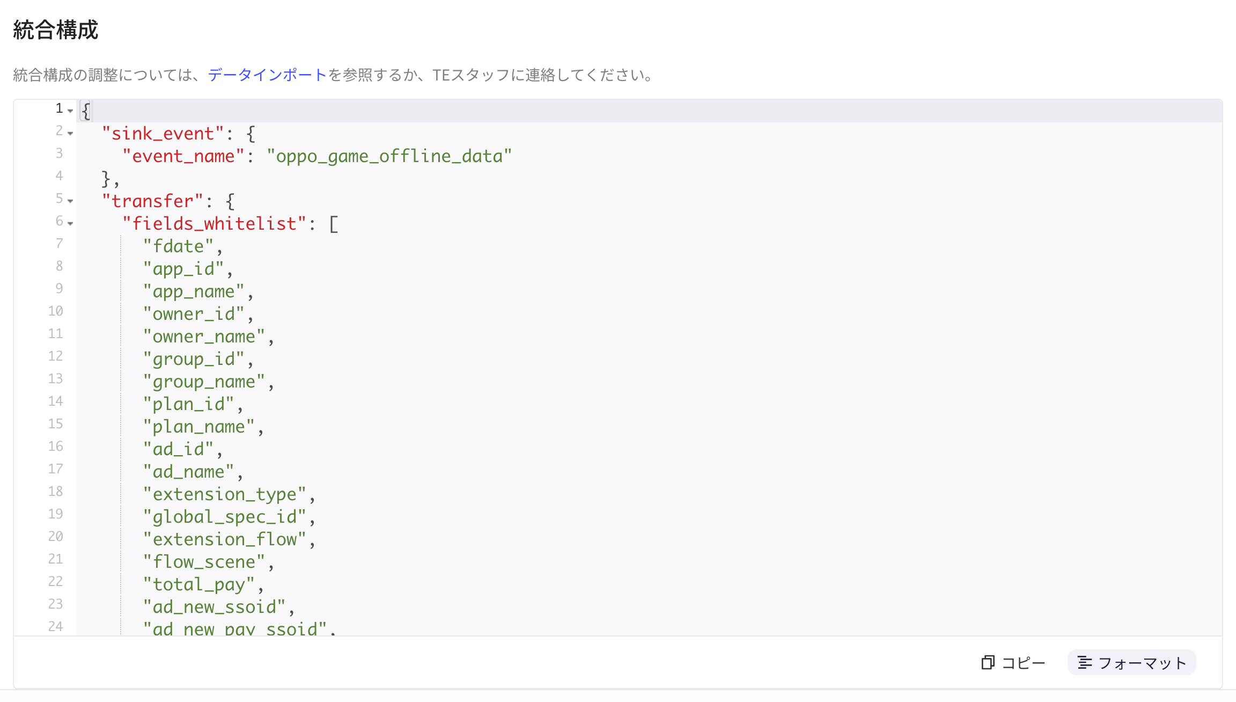Click line number 10 in the gutter
The height and width of the screenshot is (702, 1236).
(56, 311)
